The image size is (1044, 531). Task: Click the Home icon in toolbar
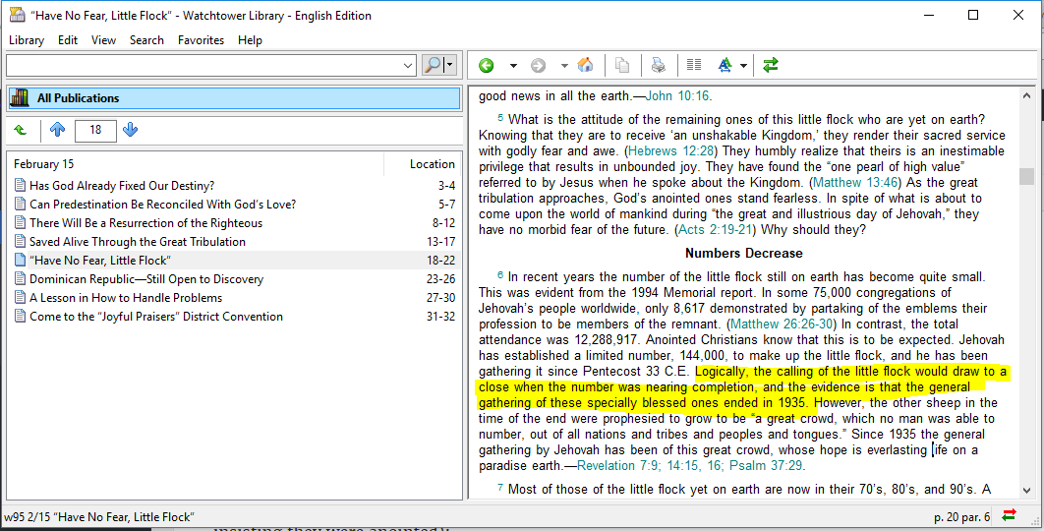point(585,66)
